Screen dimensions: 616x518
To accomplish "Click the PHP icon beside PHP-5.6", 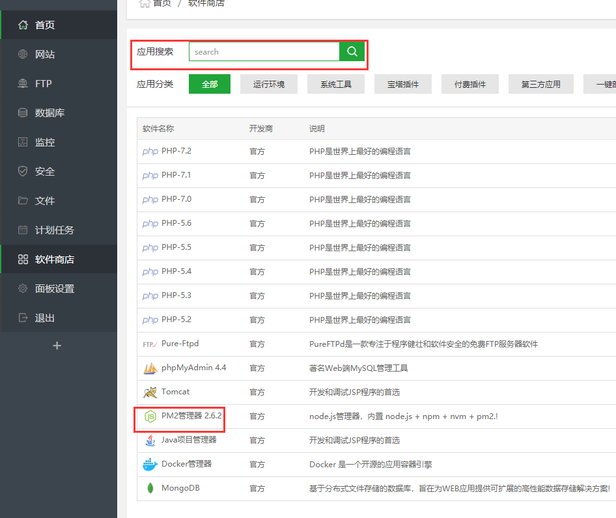I will click(x=150, y=223).
